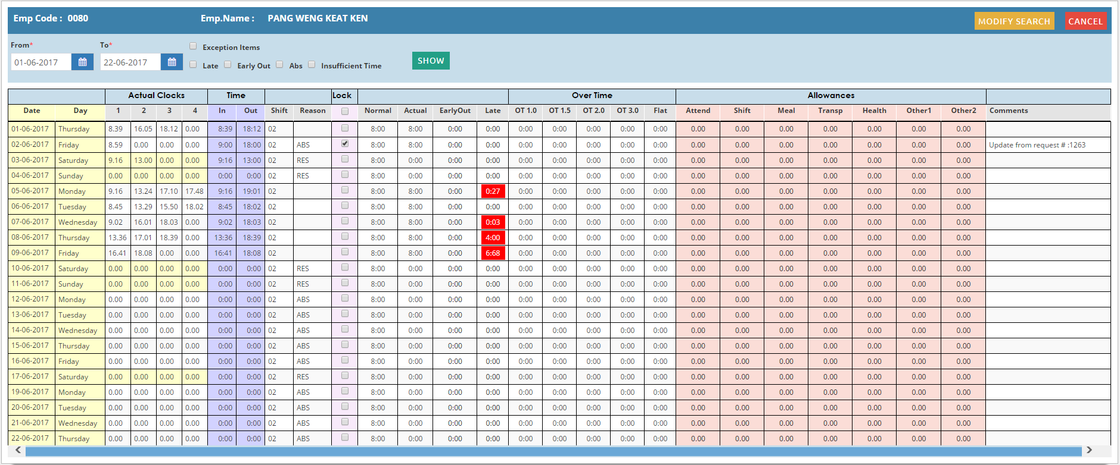The width and height of the screenshot is (1120, 465).
Task: Tick the Late filter checkbox
Action: click(x=193, y=65)
